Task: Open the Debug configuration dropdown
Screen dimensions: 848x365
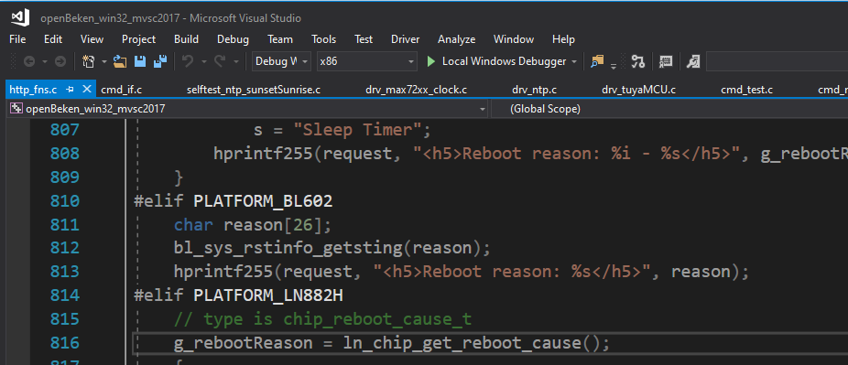Action: pyautogui.click(x=281, y=61)
